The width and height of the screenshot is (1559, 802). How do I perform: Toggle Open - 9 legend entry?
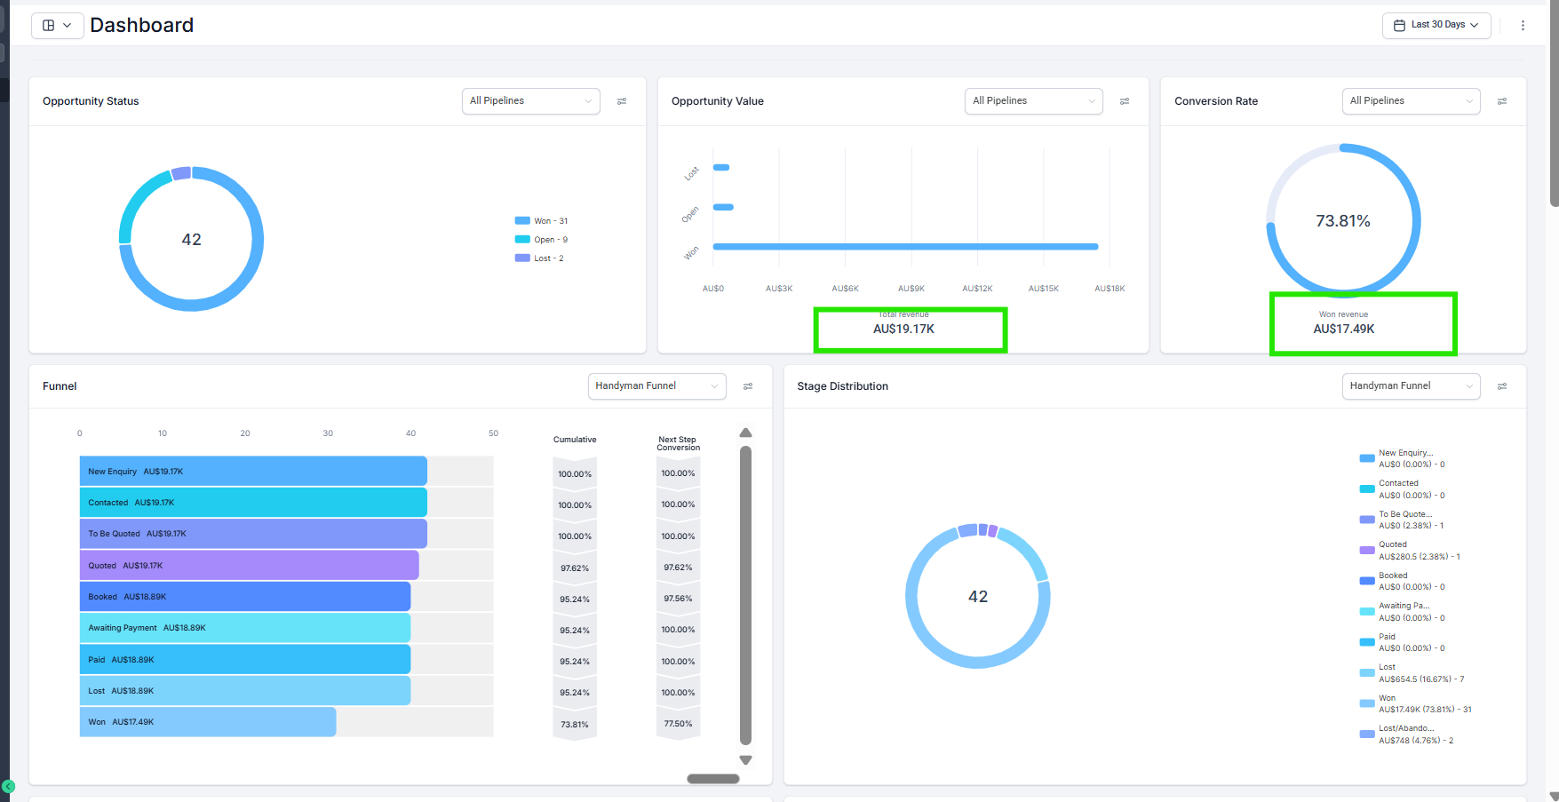(541, 240)
